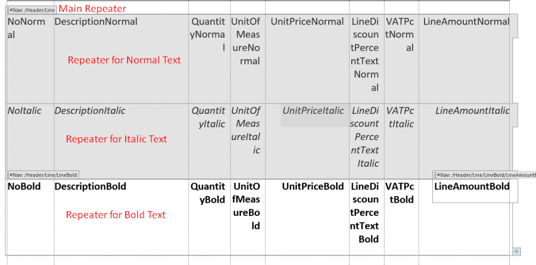Select the #Nav: /Header/Line/LineBold control tag
The width and height of the screenshot is (536, 265).
pos(43,175)
